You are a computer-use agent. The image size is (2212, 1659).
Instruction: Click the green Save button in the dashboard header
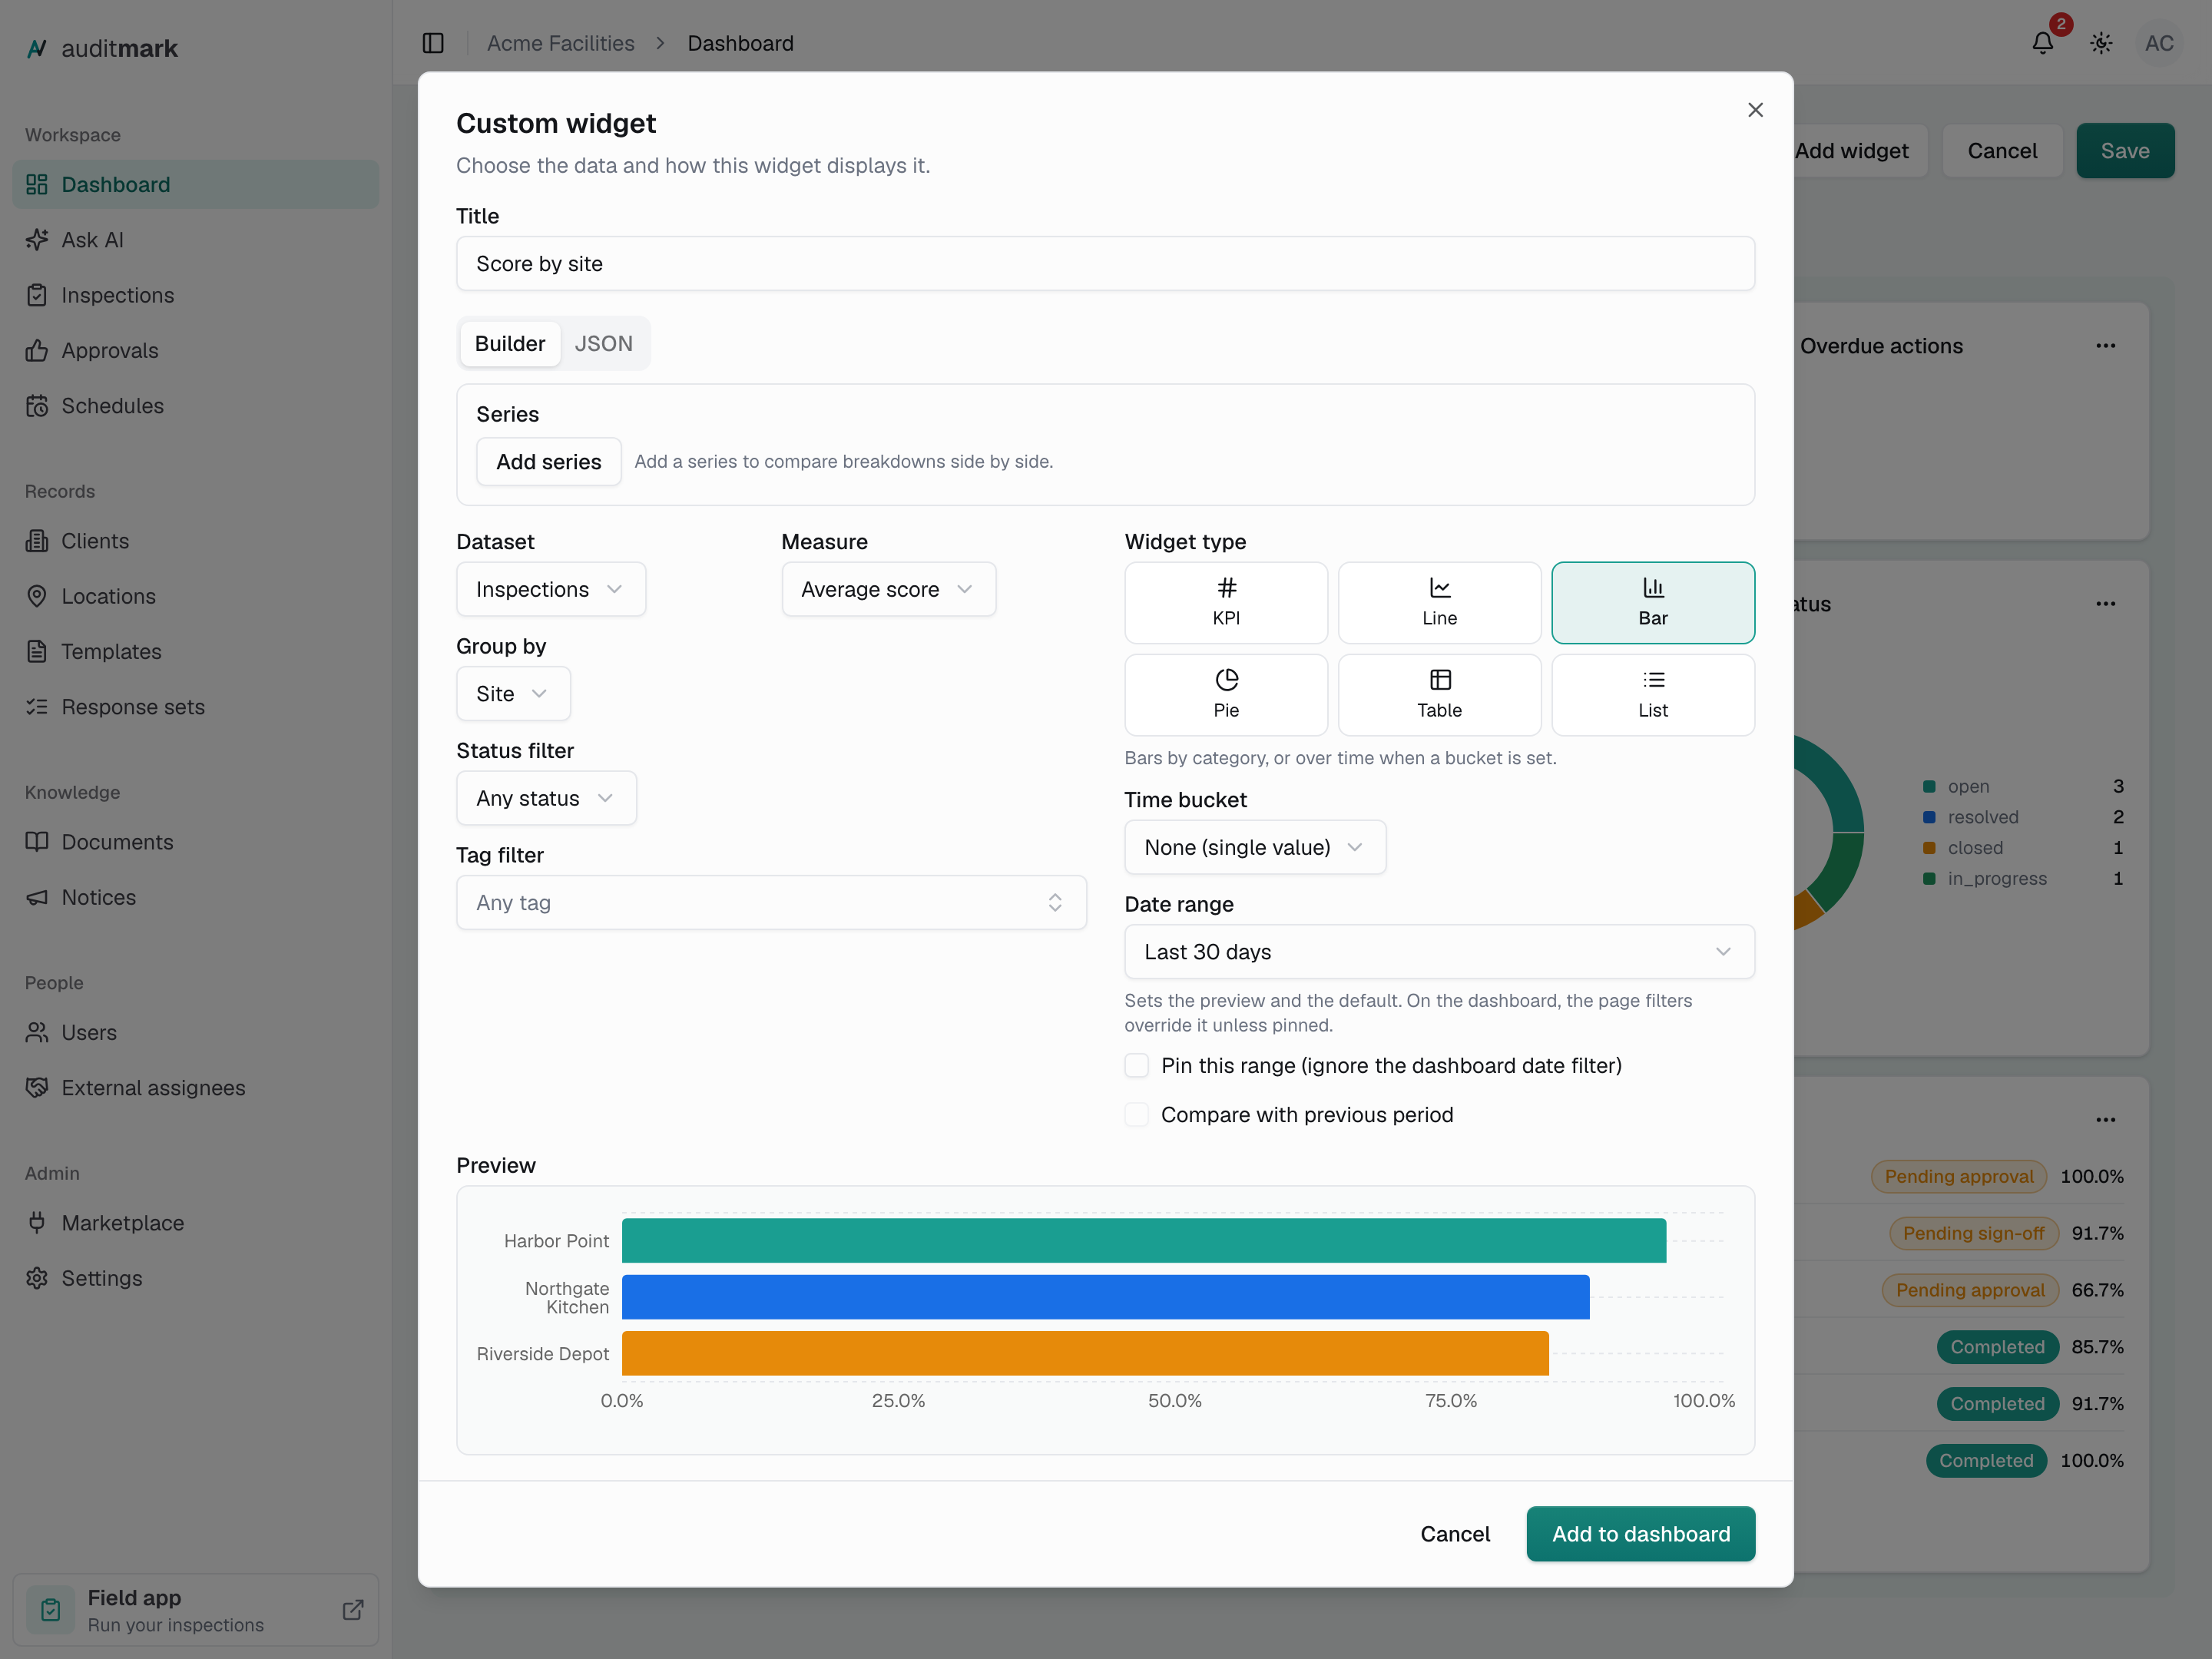click(2125, 151)
